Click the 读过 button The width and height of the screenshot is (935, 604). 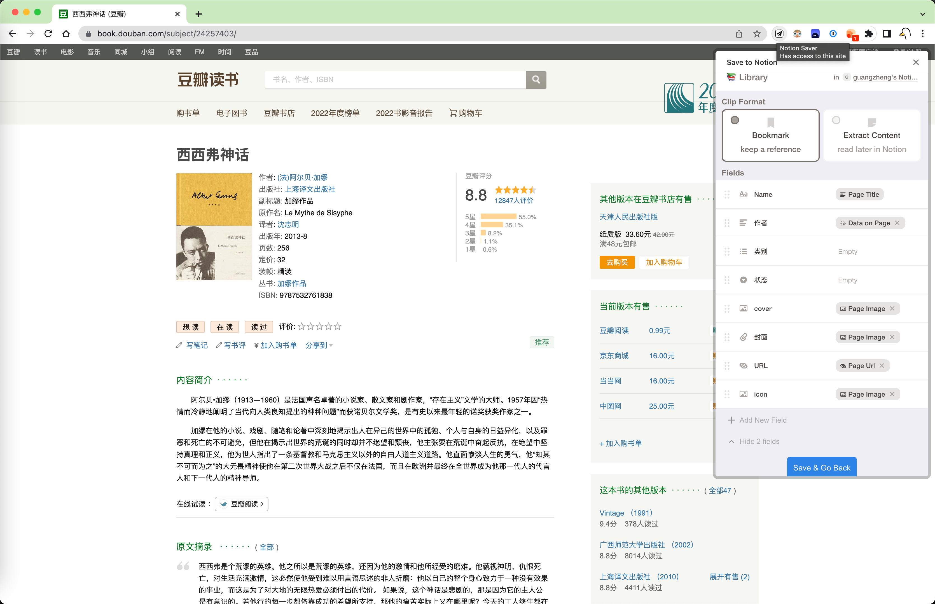(259, 327)
